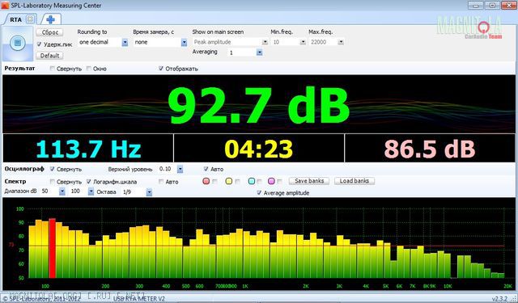Open the Averaging dropdown
The height and width of the screenshot is (303, 518).
(259, 53)
